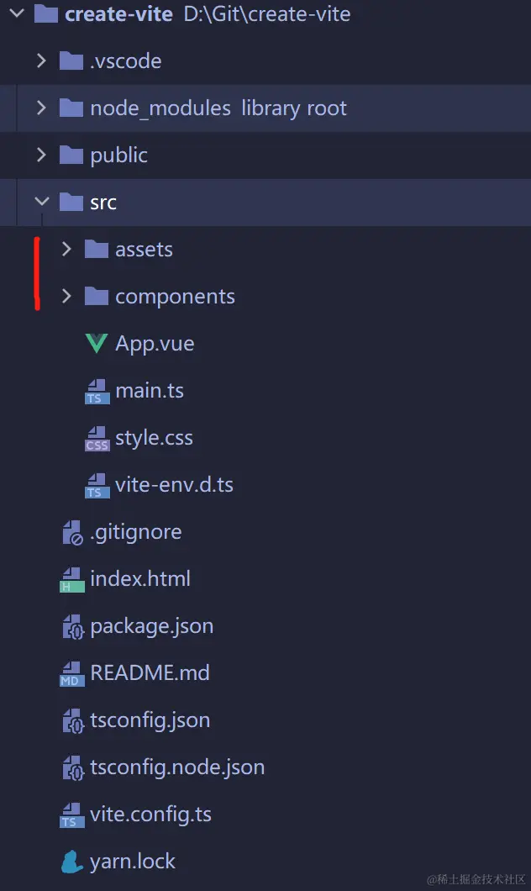Select the tsconfig.node.json file
The image size is (531, 891).
176,767
